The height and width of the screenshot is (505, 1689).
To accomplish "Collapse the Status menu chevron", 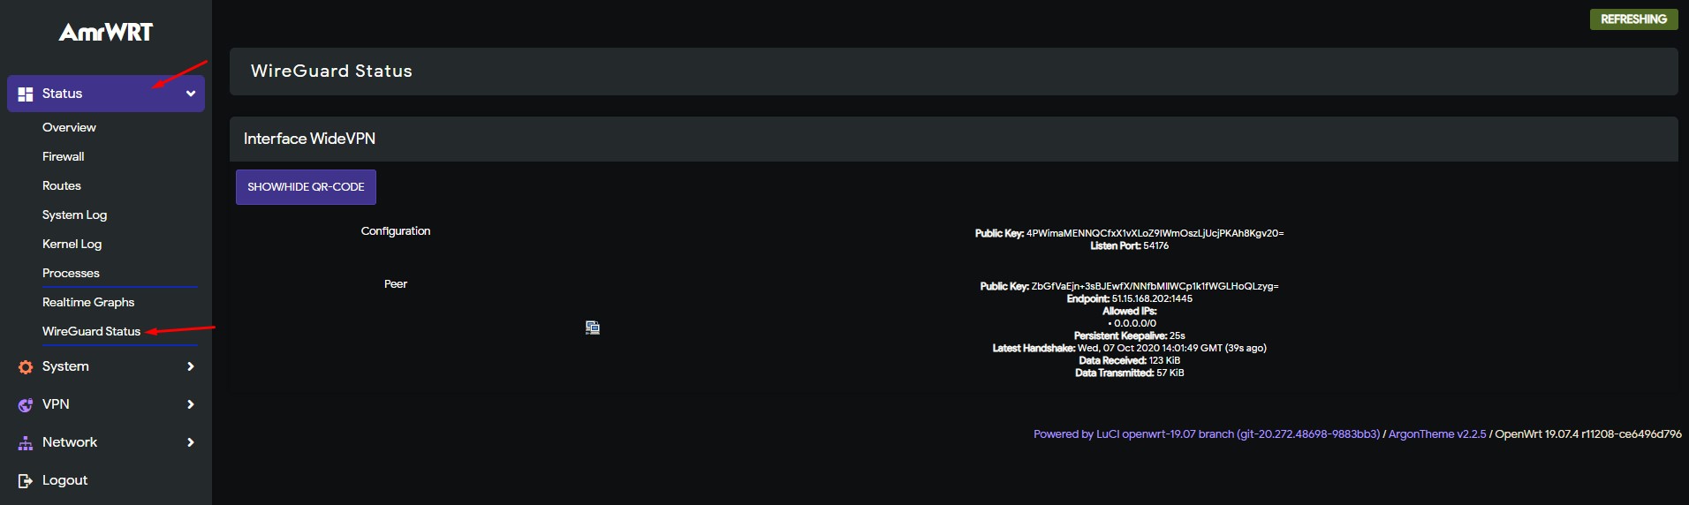I will pyautogui.click(x=191, y=94).
